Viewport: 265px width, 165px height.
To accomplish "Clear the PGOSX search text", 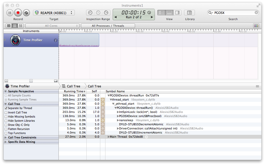I will [256, 13].
